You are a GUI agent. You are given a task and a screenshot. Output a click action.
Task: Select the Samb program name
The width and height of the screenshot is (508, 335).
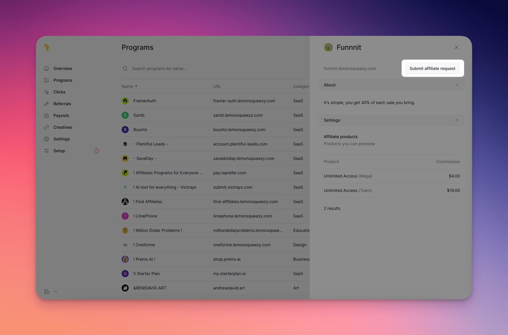coord(139,115)
